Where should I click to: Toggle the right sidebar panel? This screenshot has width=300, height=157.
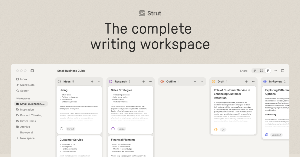[x=283, y=71]
